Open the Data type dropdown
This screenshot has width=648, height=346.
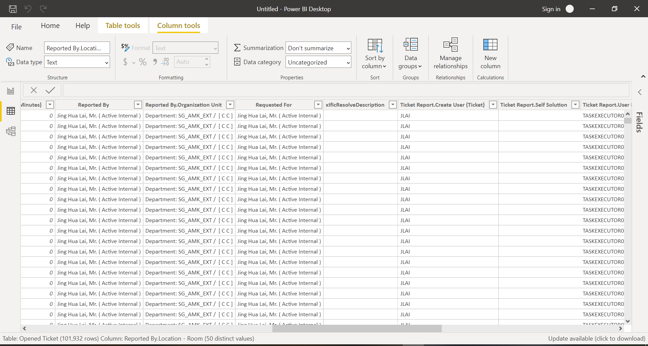point(77,62)
